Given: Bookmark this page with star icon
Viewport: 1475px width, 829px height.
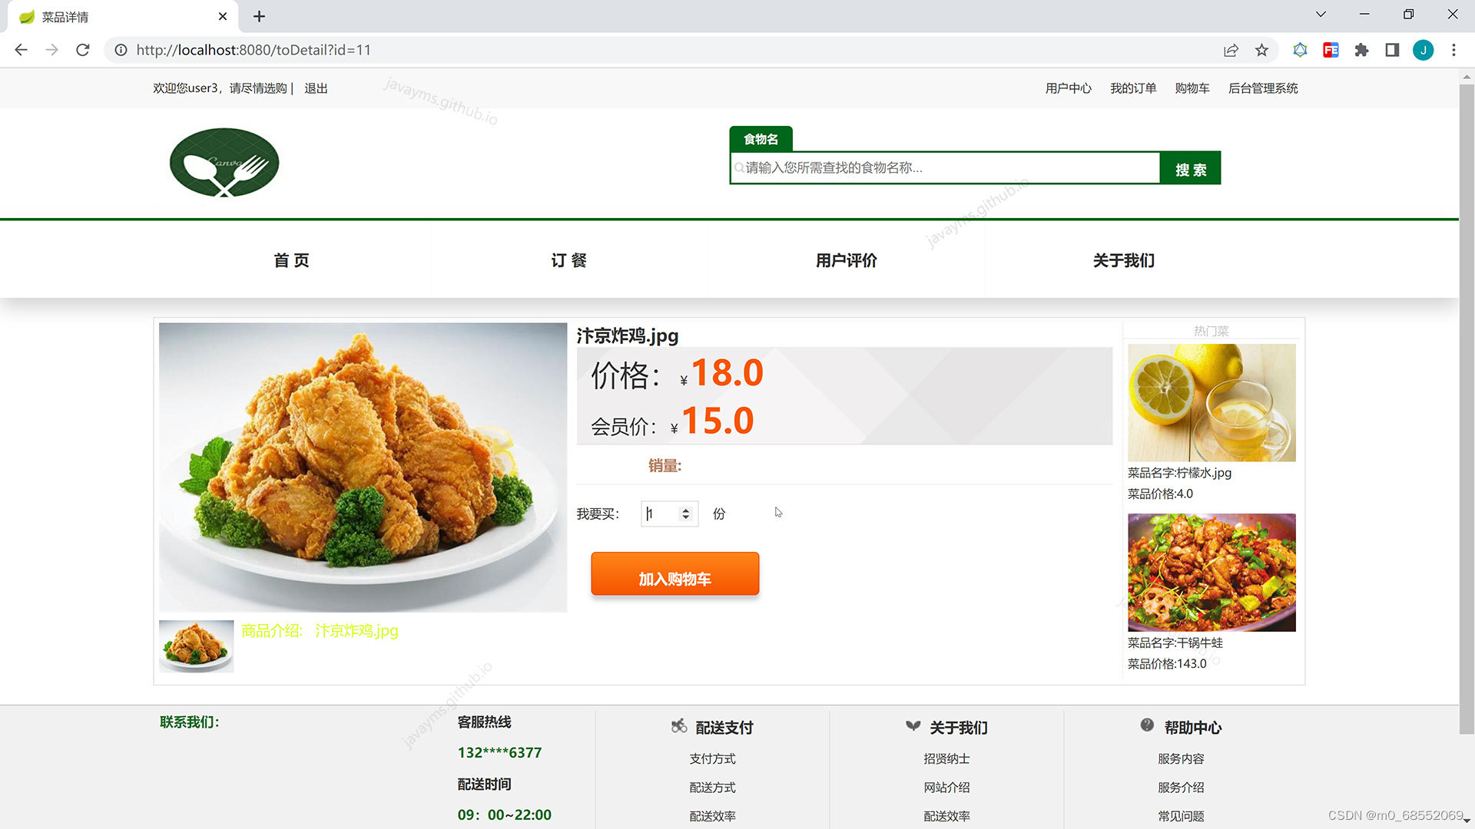Looking at the screenshot, I should 1261,50.
